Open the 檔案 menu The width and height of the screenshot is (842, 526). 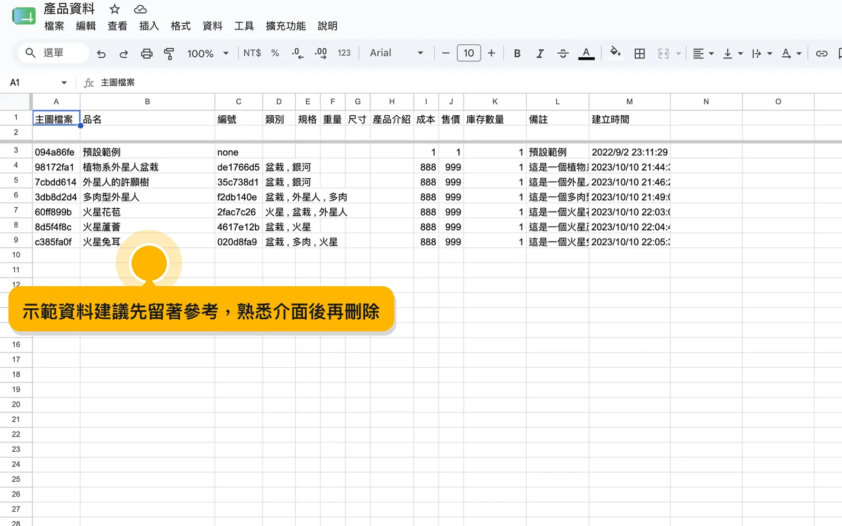(x=54, y=26)
